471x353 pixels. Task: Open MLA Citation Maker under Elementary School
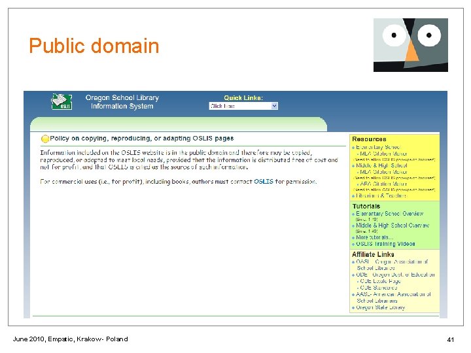click(x=383, y=154)
